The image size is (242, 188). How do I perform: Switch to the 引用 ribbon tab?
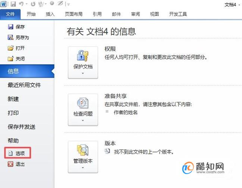click(x=97, y=14)
